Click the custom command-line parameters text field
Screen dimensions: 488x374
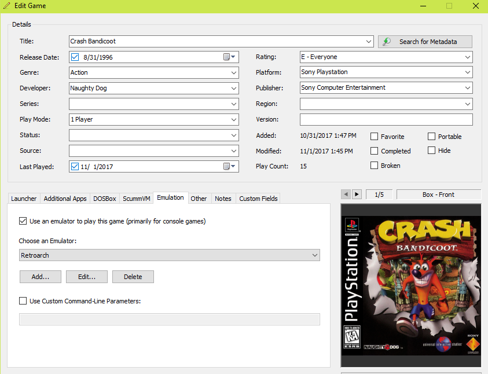click(x=169, y=319)
